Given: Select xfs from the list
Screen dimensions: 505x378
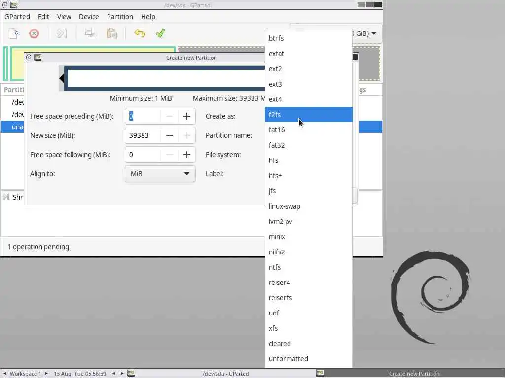Looking at the screenshot, I should (x=309, y=328).
